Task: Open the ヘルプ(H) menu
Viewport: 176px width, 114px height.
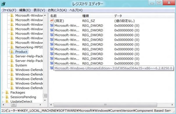Action: click(x=76, y=10)
